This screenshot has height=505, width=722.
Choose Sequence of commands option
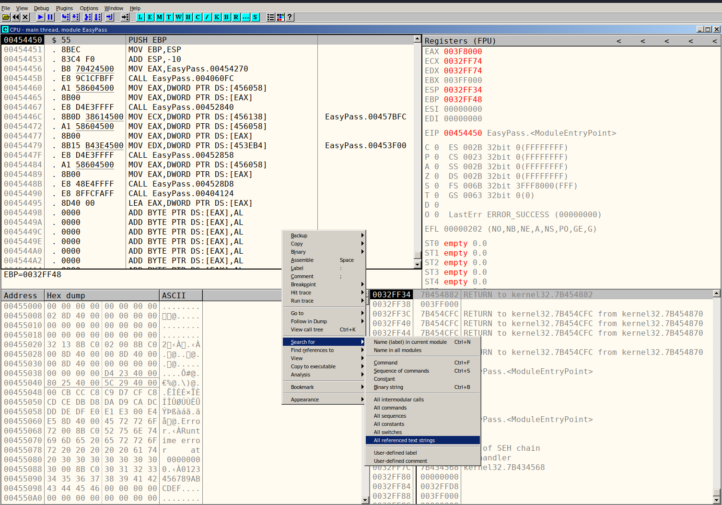pos(423,371)
